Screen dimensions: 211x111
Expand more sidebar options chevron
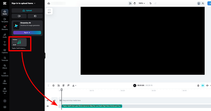pyautogui.click(x=5, y=101)
